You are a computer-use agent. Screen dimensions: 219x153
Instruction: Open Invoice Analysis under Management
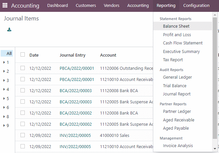(178, 146)
